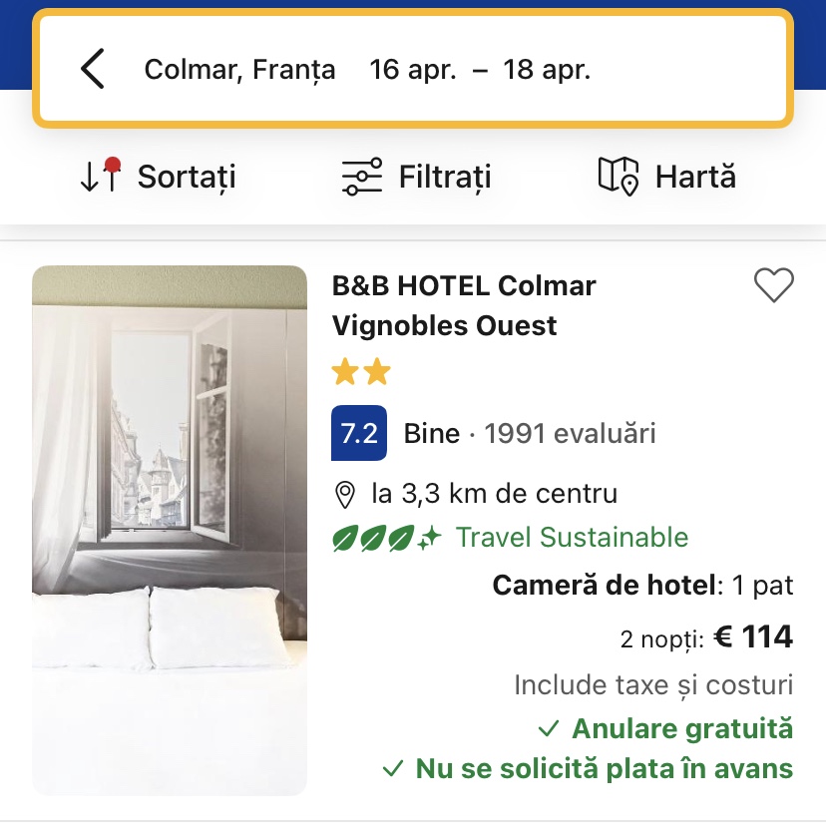
Task: Click the location pin distance icon
Action: (x=346, y=494)
